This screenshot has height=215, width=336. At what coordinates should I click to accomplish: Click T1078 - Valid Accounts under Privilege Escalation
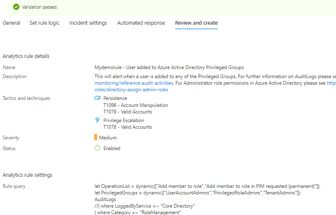pos(128,127)
